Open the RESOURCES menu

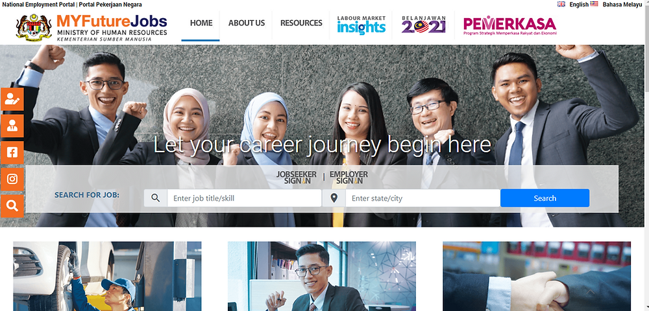[x=301, y=23]
